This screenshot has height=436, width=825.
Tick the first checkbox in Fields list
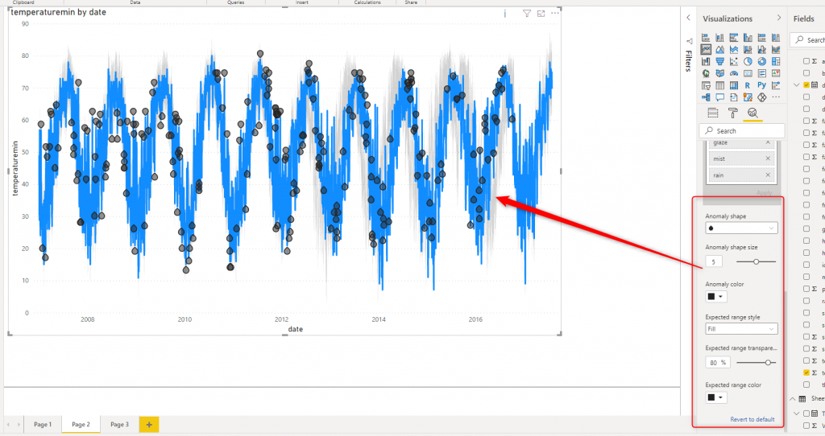coord(806,61)
